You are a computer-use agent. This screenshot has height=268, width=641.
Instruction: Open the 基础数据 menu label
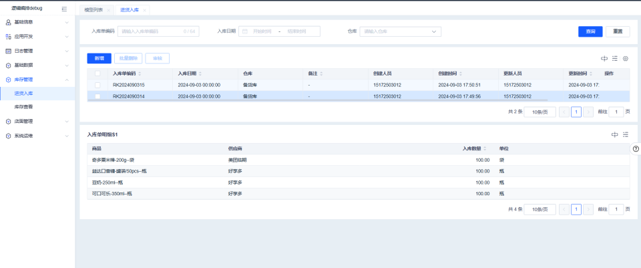[x=23, y=65]
